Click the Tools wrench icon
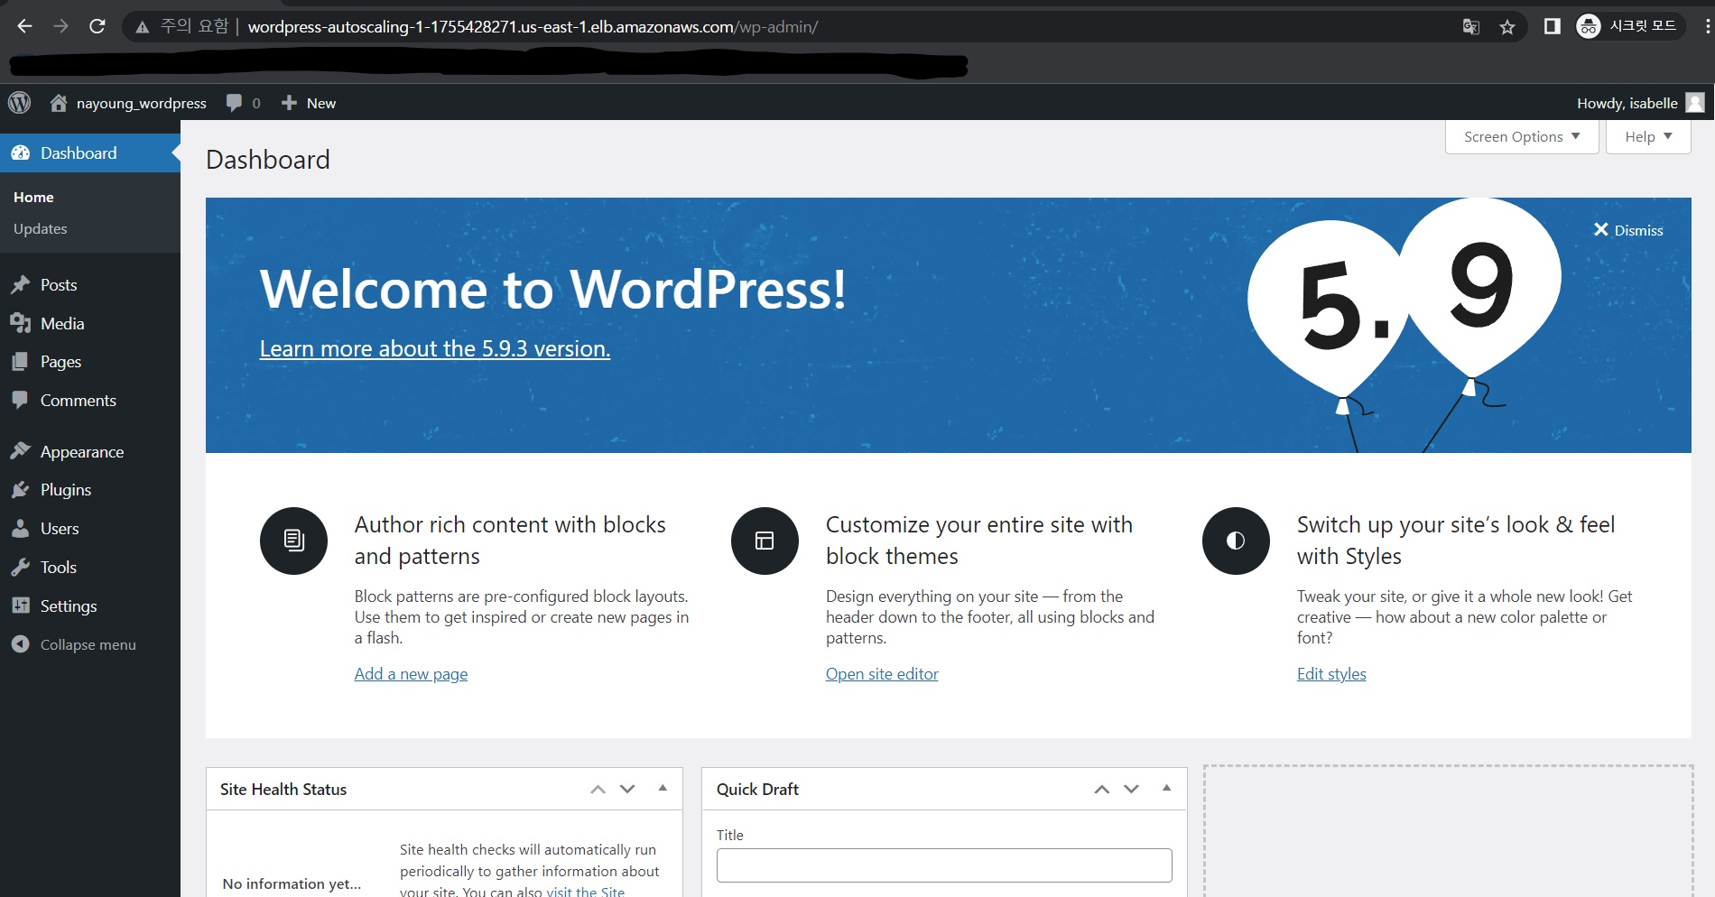1715x897 pixels. (21, 568)
